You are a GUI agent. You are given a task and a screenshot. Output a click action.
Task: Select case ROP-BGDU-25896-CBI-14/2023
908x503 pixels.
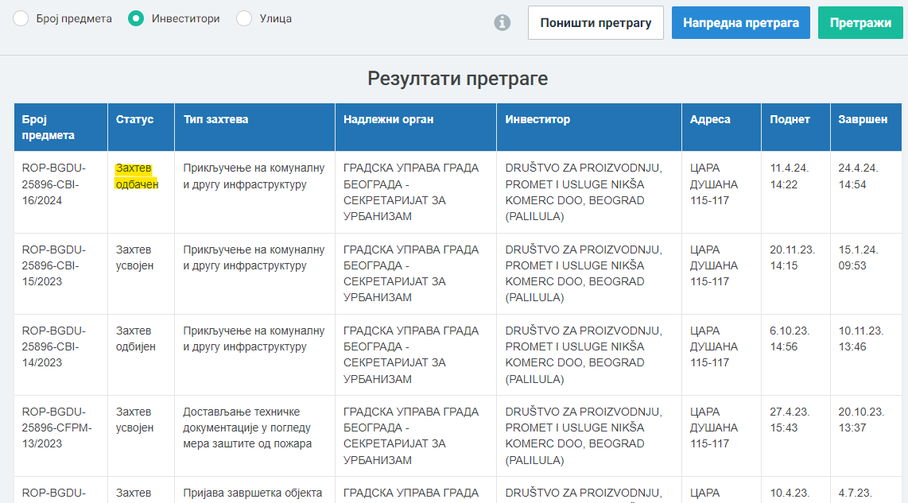53,346
